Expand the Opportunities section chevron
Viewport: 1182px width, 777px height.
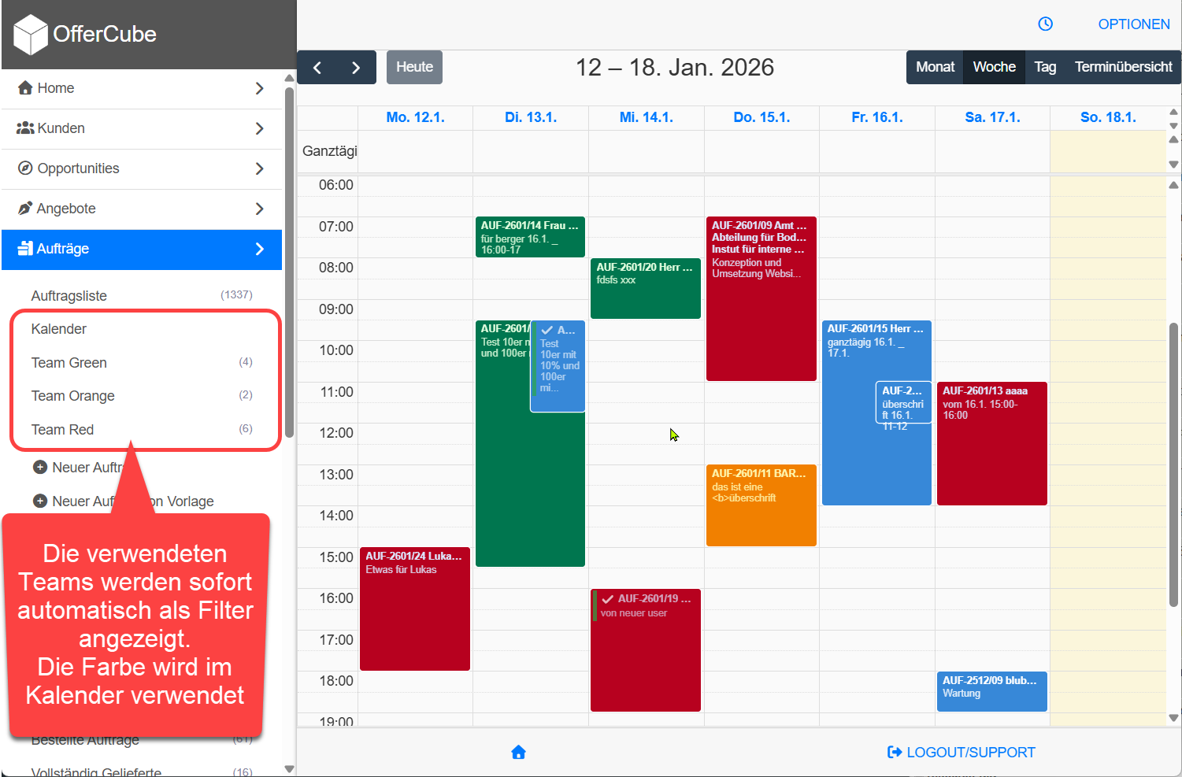pos(260,168)
